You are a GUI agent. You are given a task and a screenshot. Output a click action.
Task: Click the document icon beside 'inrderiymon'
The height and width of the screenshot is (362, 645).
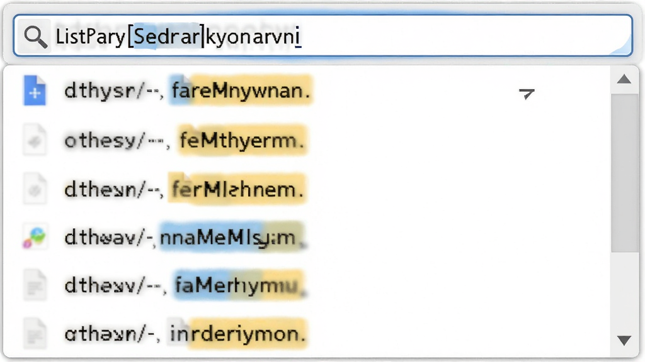(35, 333)
